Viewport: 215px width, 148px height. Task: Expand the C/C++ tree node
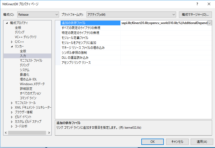(x=12, y=42)
